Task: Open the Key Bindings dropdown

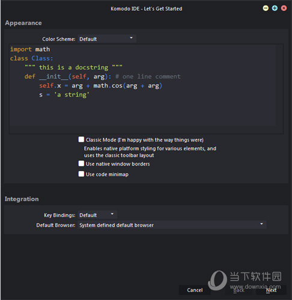Action: [x=97, y=215]
